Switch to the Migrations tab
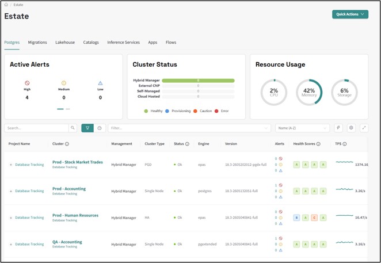This screenshot has height=263, width=381. [x=37, y=42]
